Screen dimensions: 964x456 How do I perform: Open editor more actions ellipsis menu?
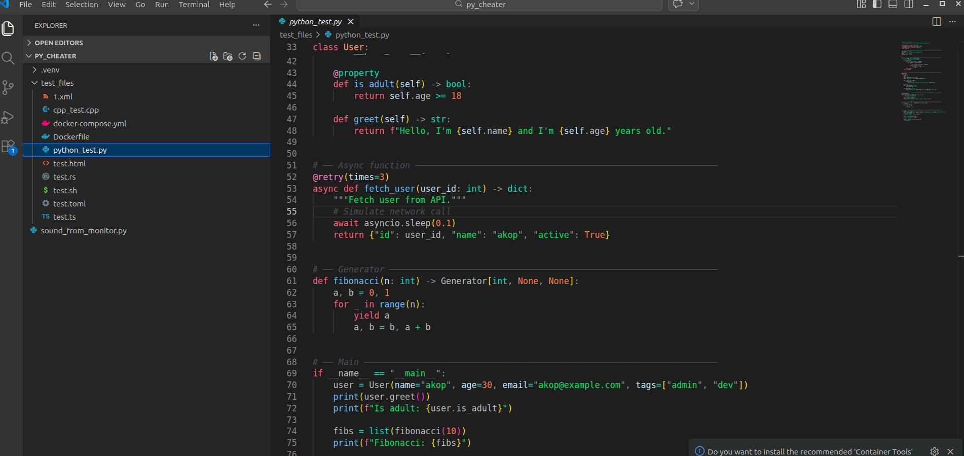point(952,22)
